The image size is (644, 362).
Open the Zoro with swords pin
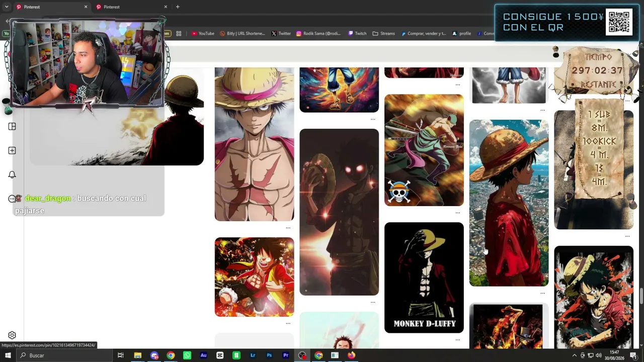pos(424,150)
